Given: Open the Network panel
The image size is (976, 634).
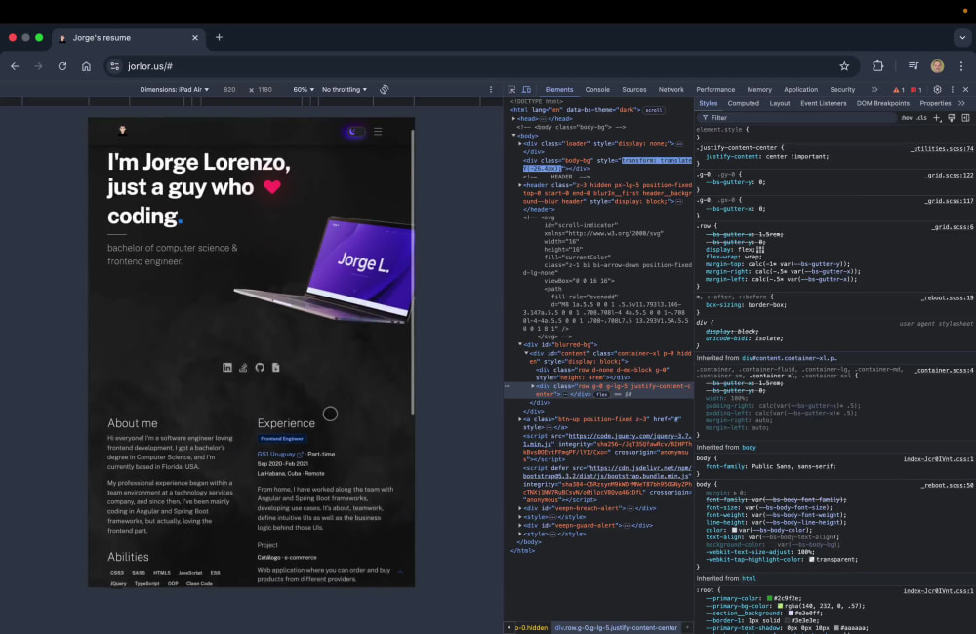Looking at the screenshot, I should (671, 90).
